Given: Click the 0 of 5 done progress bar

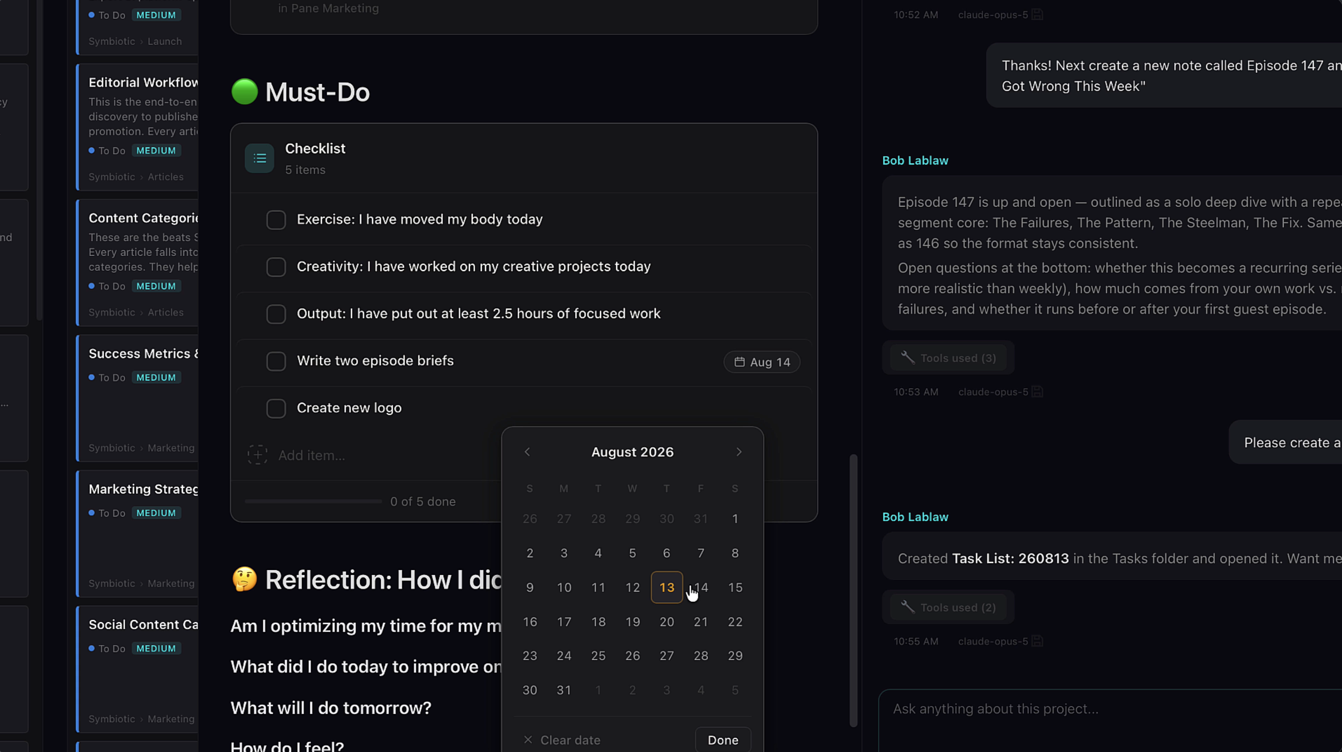Looking at the screenshot, I should [x=313, y=502].
